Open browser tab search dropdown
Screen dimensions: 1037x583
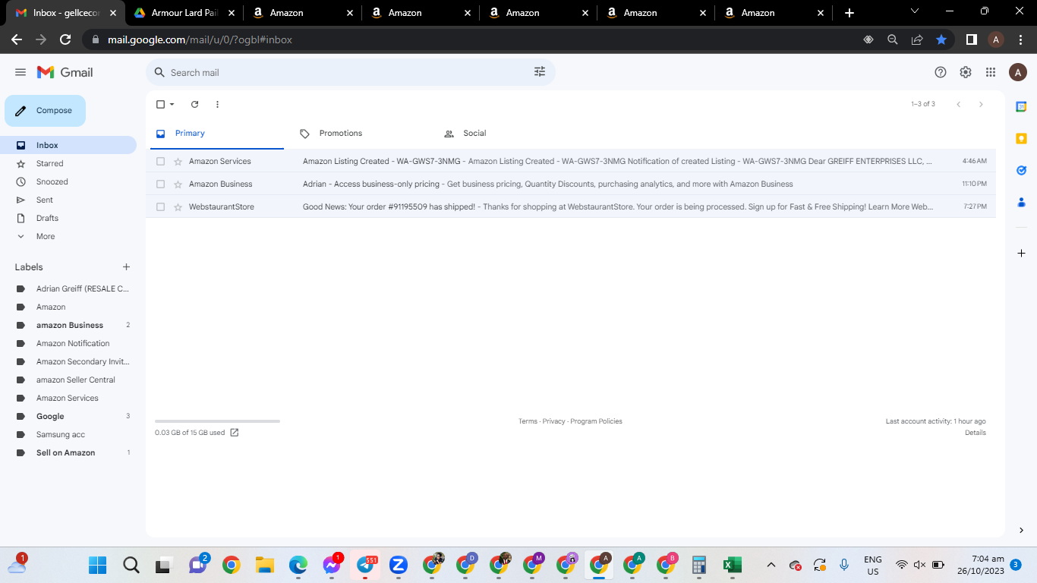(x=914, y=11)
